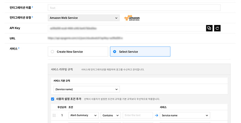Screen dimensions: 241x123
Task: Click the 서비스 라우팅 규칙 section header
Action: click(62, 69)
